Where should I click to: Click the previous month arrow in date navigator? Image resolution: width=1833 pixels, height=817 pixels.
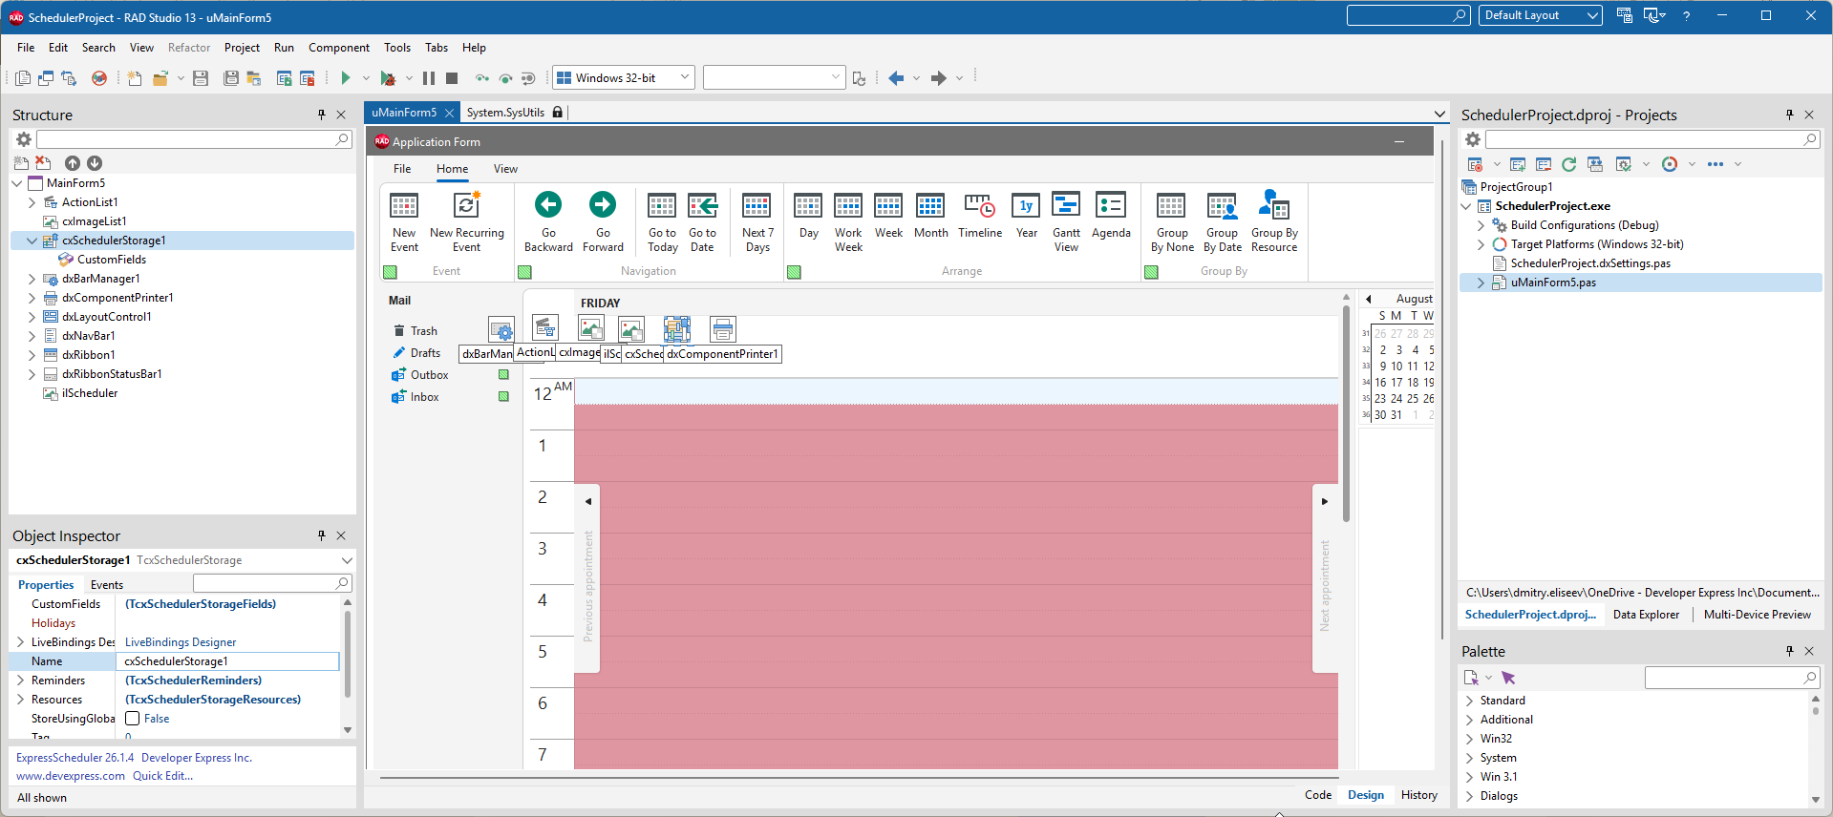click(x=1368, y=300)
